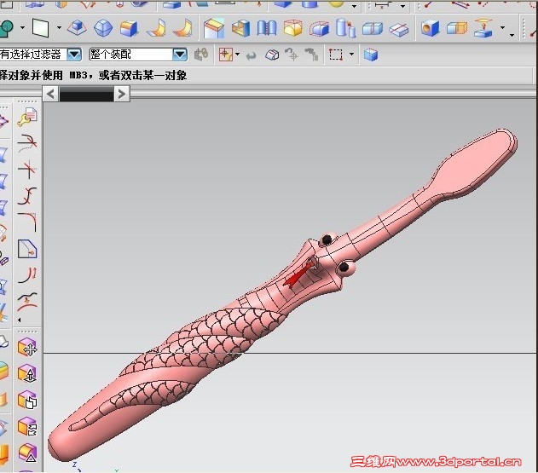Select the Replace Face cube icon
This screenshot has height=473, width=538.
[x=27, y=427]
